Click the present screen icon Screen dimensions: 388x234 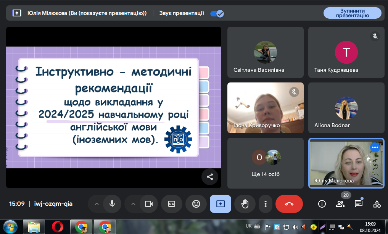pos(221,204)
